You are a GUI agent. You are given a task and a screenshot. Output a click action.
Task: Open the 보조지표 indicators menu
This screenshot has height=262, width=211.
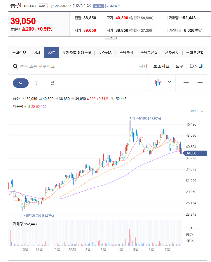pos(161,66)
